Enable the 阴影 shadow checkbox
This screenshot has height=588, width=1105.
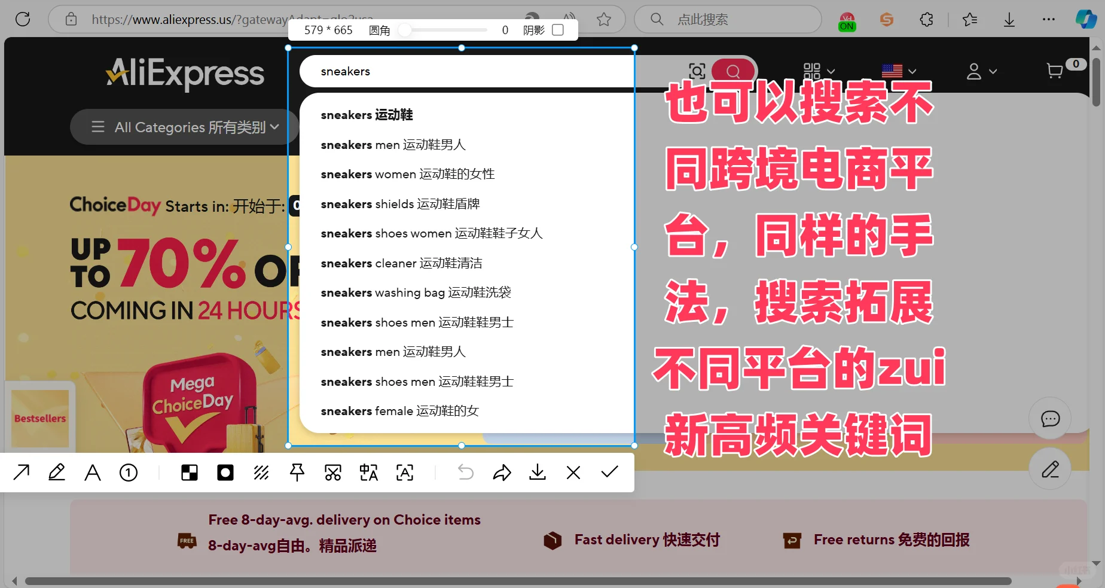[558, 29]
